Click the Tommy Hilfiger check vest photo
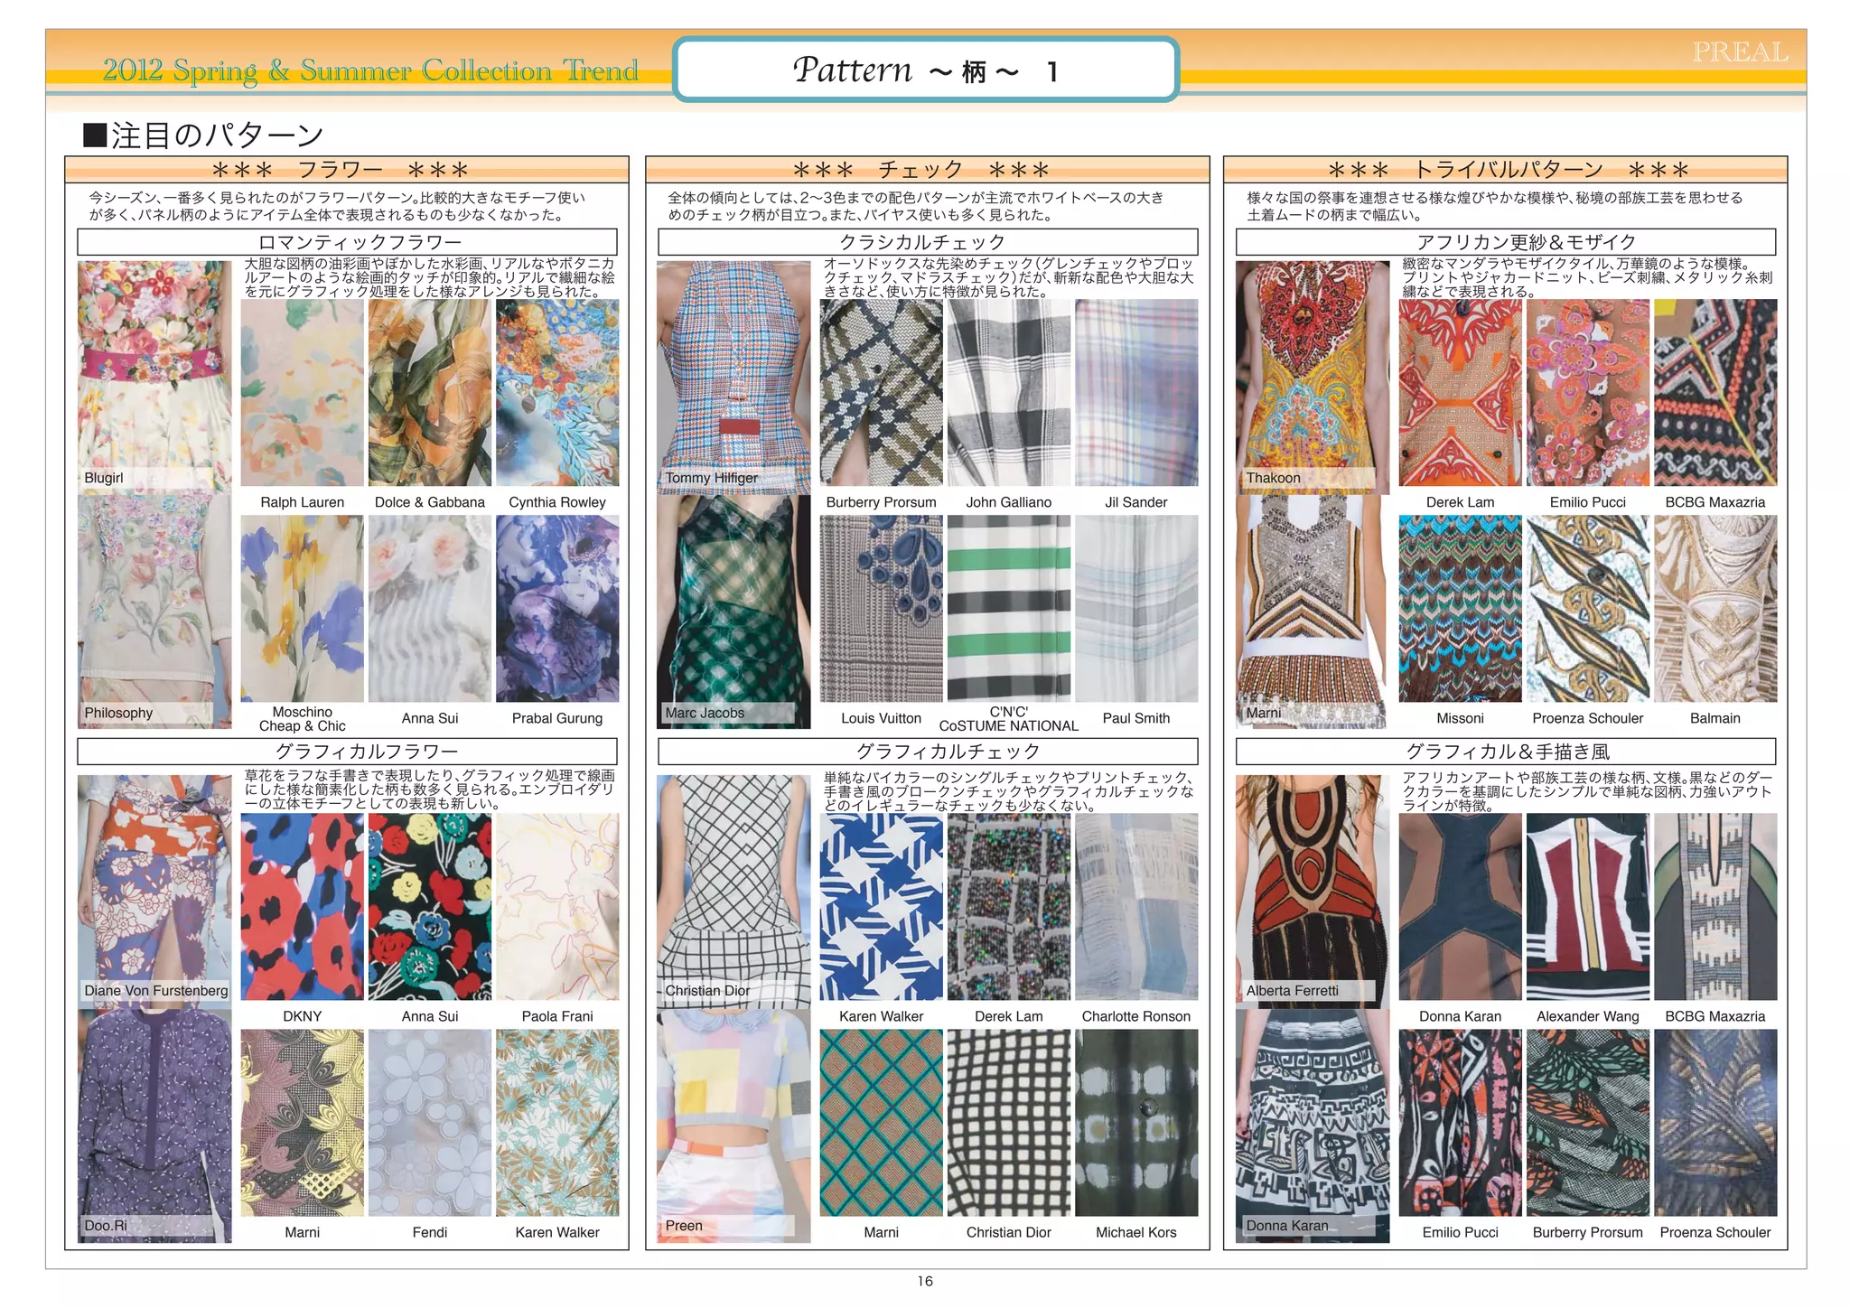 [733, 377]
